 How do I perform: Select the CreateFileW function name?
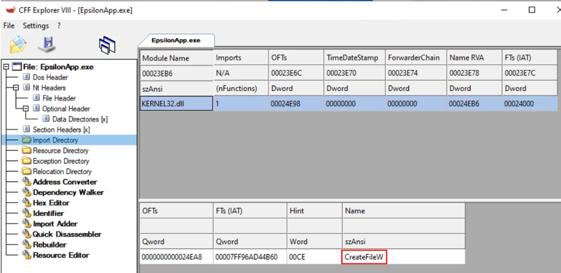[364, 257]
